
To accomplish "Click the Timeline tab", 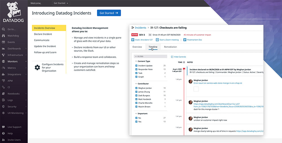I will [x=153, y=47].
